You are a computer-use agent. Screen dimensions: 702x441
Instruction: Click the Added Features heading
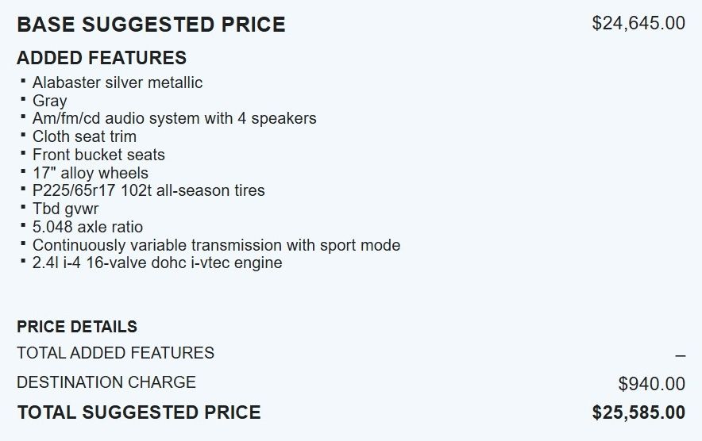point(102,58)
